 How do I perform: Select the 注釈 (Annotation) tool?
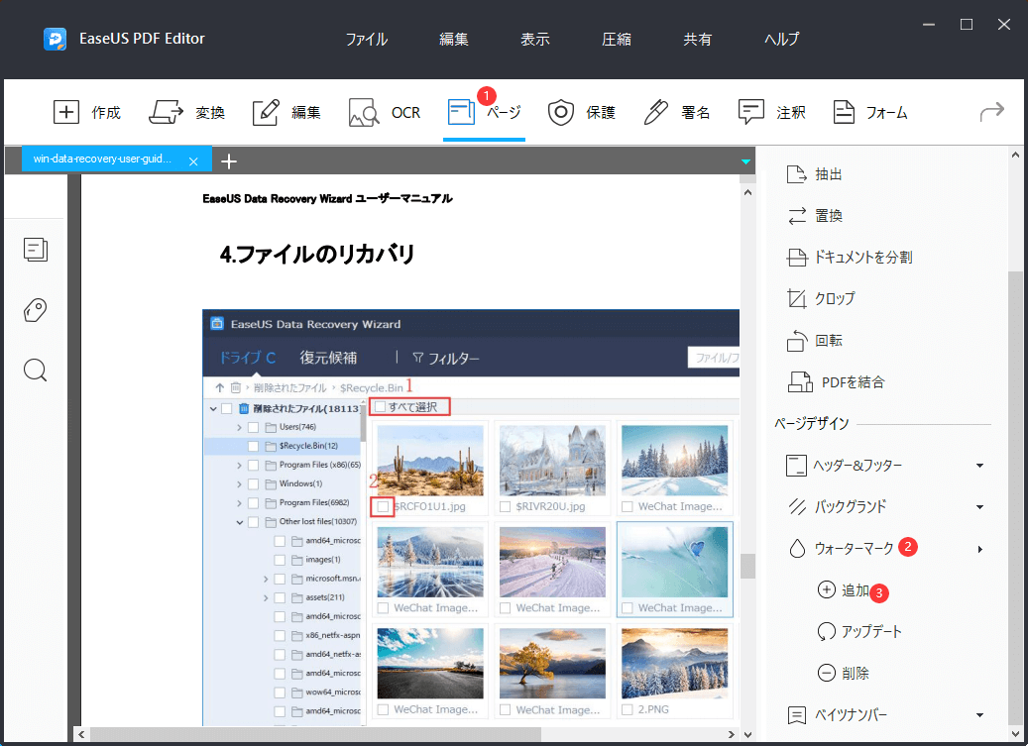click(x=771, y=112)
